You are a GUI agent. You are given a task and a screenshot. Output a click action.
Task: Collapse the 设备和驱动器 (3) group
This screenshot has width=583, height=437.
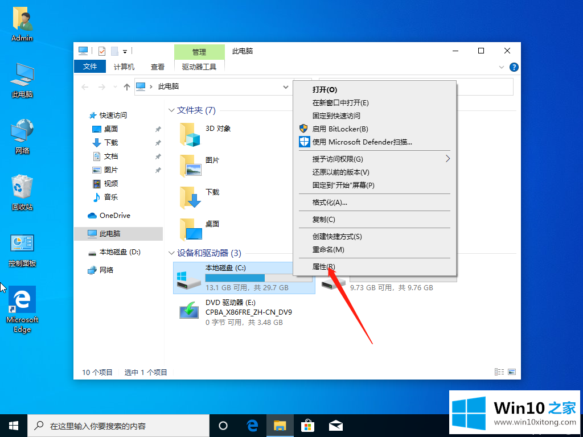click(171, 253)
